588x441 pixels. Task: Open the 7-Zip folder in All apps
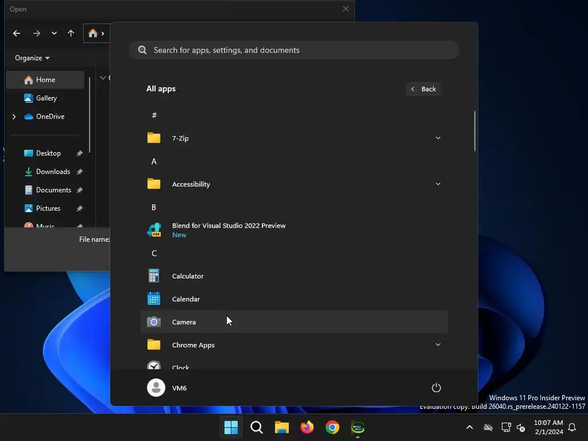(x=293, y=138)
